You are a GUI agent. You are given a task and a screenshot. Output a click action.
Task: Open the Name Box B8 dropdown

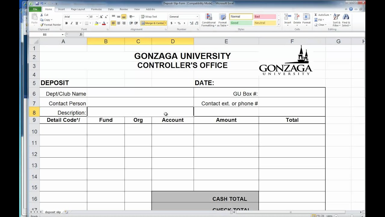pyautogui.click(x=63, y=35)
